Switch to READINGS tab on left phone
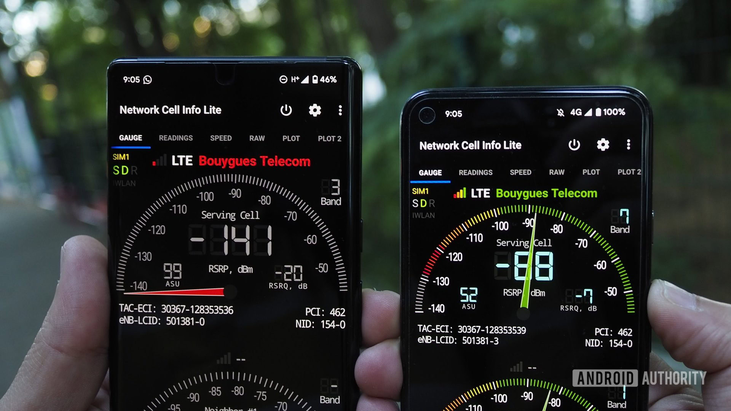Screen dimensions: 731x411 click(175, 139)
